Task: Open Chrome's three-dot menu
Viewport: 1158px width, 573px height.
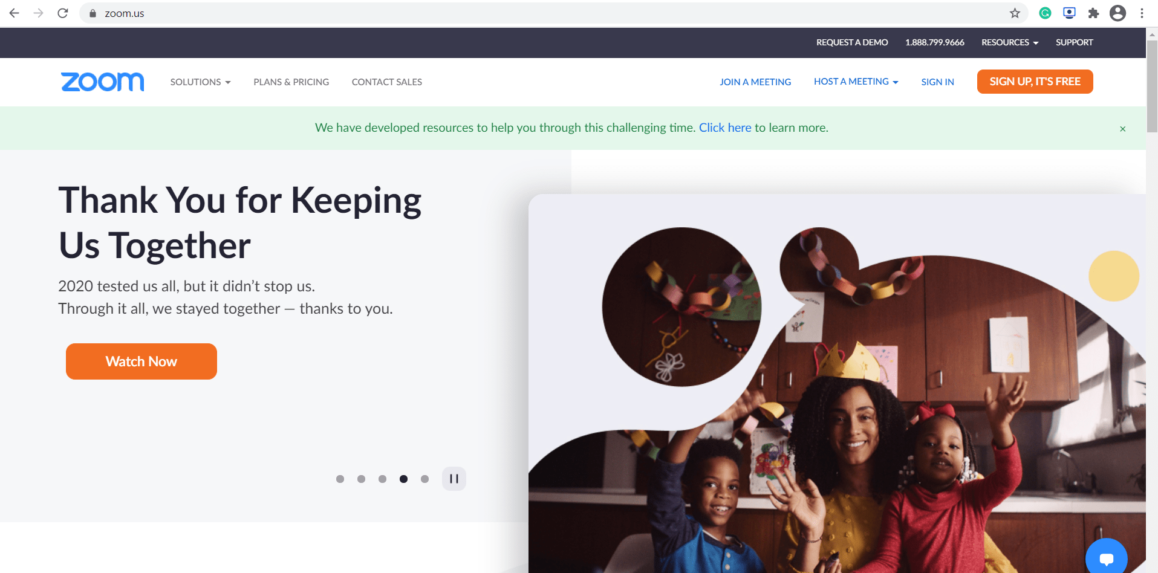Action: (x=1142, y=13)
